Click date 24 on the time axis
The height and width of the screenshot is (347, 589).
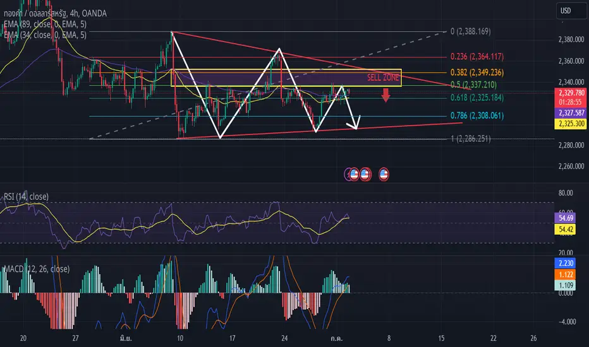(x=284, y=338)
